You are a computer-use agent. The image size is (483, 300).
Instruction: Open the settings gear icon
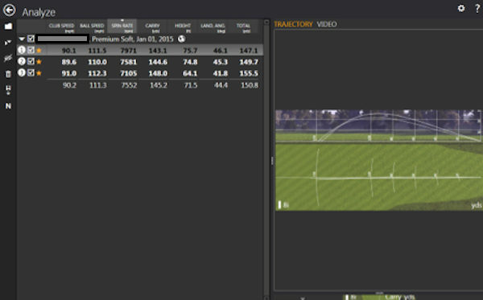460,8
